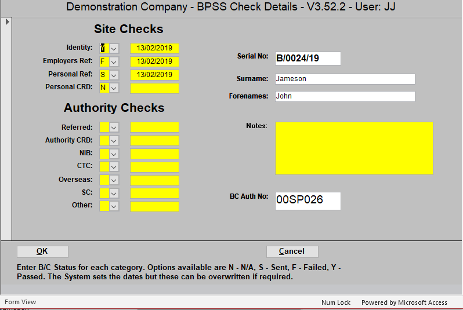Screen dimensions: 463x310
Task: Click the record selector arrow at top-left
Action: [7, 22]
